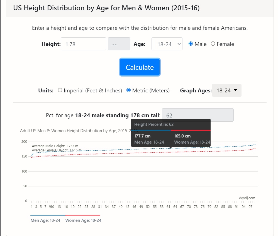Click the blue Calculate button
The height and width of the screenshot is (236, 278).
(x=140, y=67)
